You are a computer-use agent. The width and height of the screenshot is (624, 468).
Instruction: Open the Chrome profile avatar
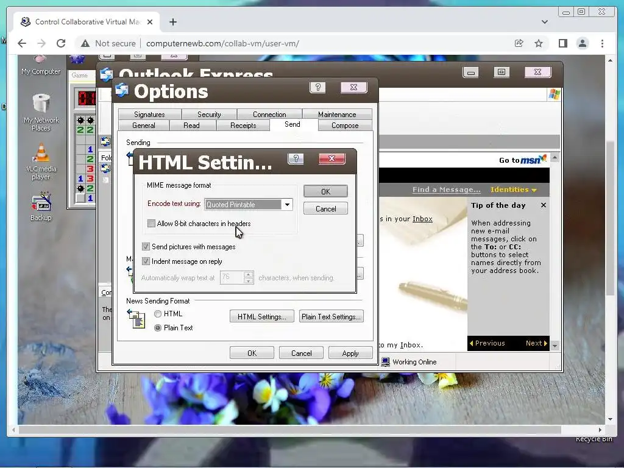tap(582, 43)
